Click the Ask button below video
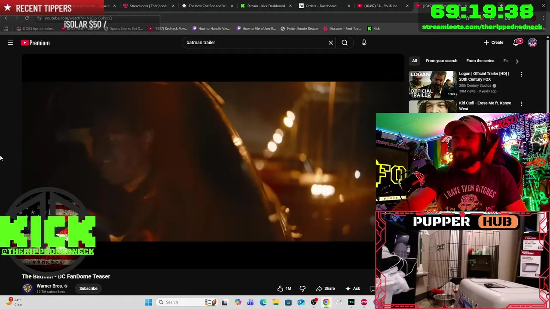The image size is (550, 309). coord(352,288)
